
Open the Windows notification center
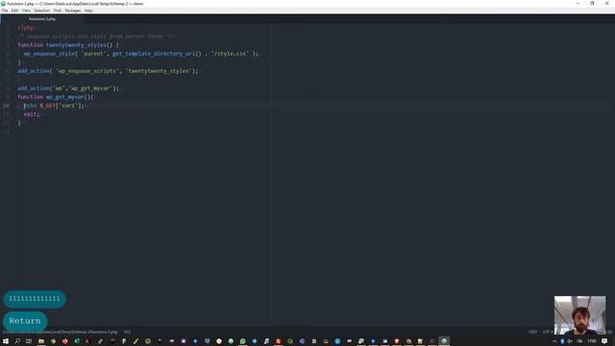[604, 341]
